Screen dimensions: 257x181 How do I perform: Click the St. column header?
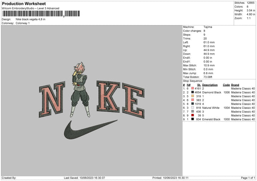199,85
